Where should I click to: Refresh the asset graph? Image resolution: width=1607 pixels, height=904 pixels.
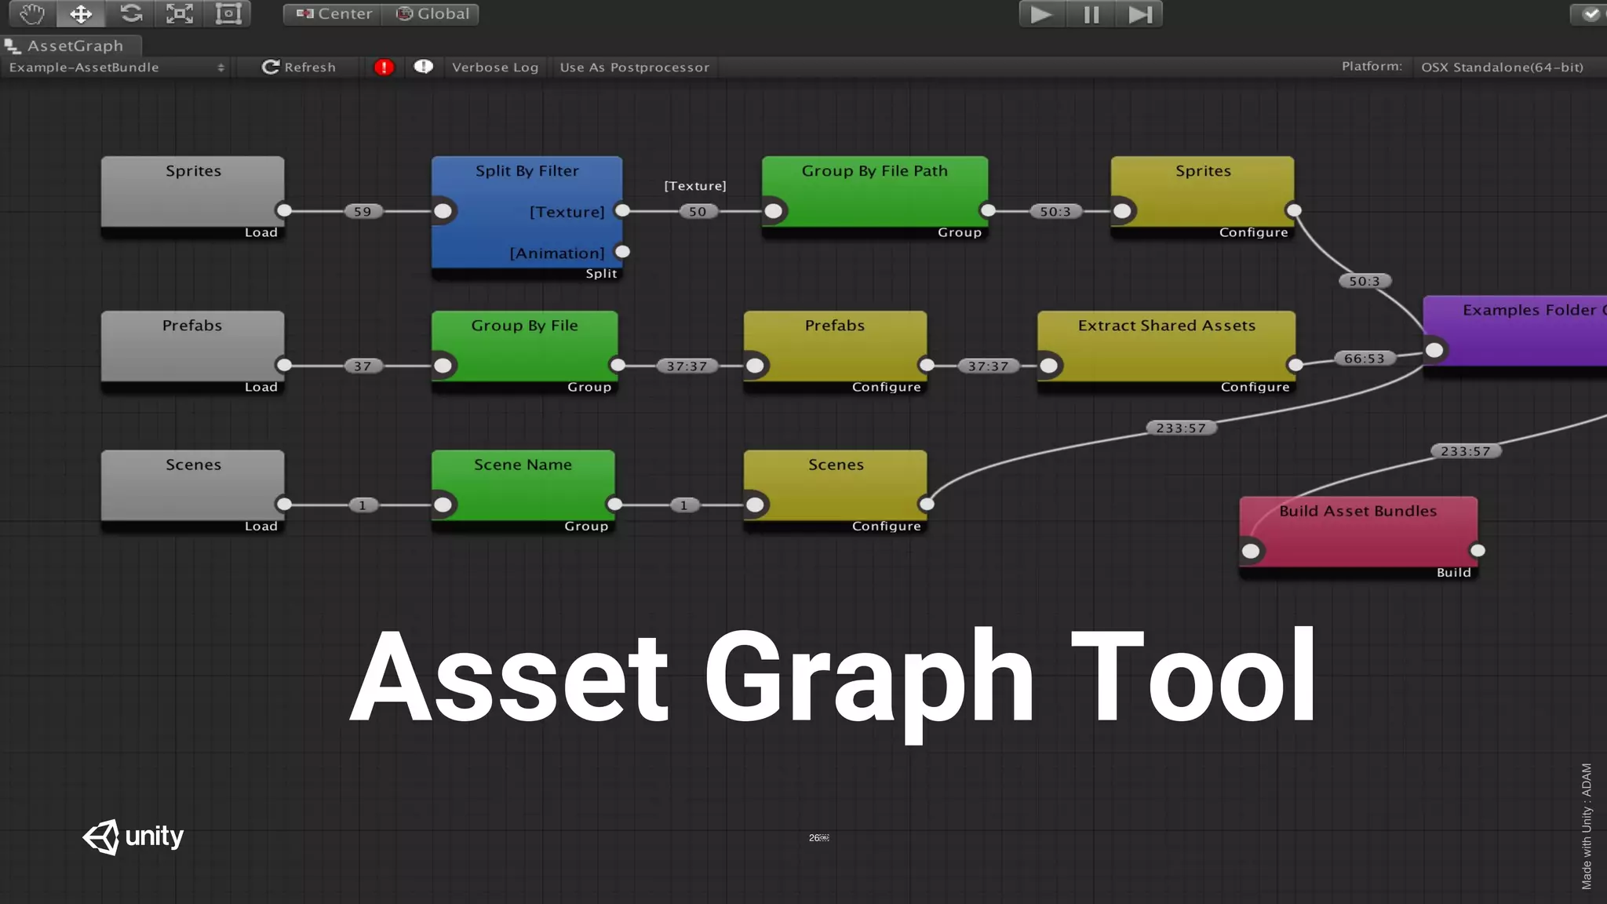[x=299, y=67]
